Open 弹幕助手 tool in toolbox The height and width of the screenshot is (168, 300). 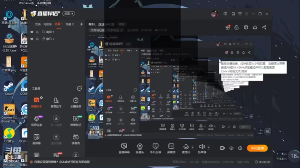point(36,102)
